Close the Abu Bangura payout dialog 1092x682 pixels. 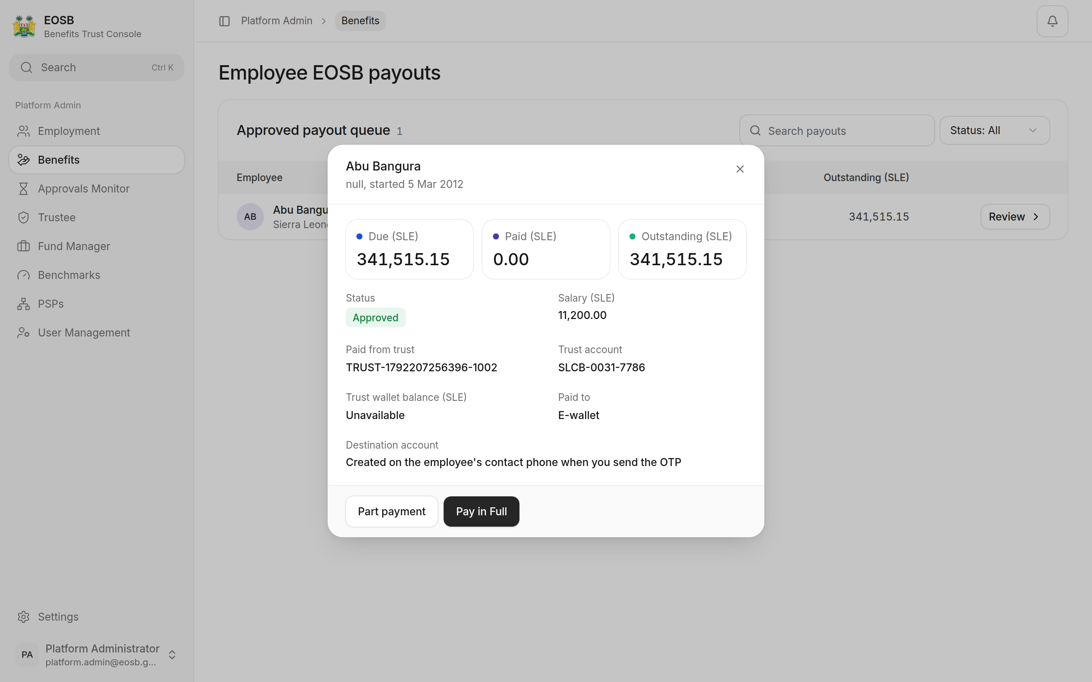pyautogui.click(x=740, y=169)
